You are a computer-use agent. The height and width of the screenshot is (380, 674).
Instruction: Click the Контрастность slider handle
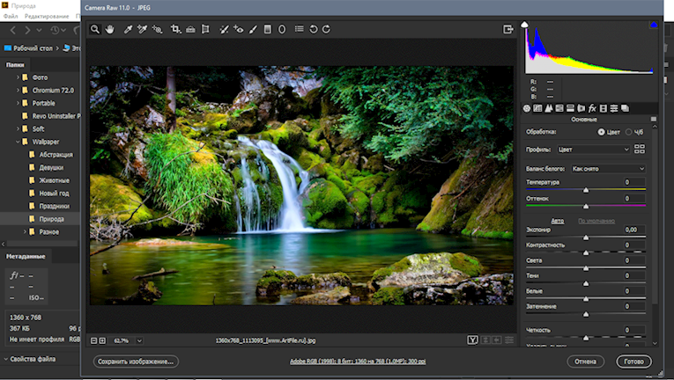pos(586,253)
